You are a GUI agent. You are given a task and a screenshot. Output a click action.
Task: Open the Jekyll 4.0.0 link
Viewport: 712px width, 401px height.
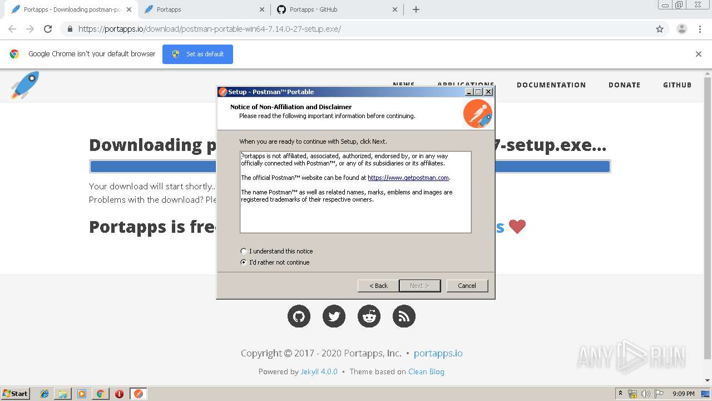click(319, 371)
